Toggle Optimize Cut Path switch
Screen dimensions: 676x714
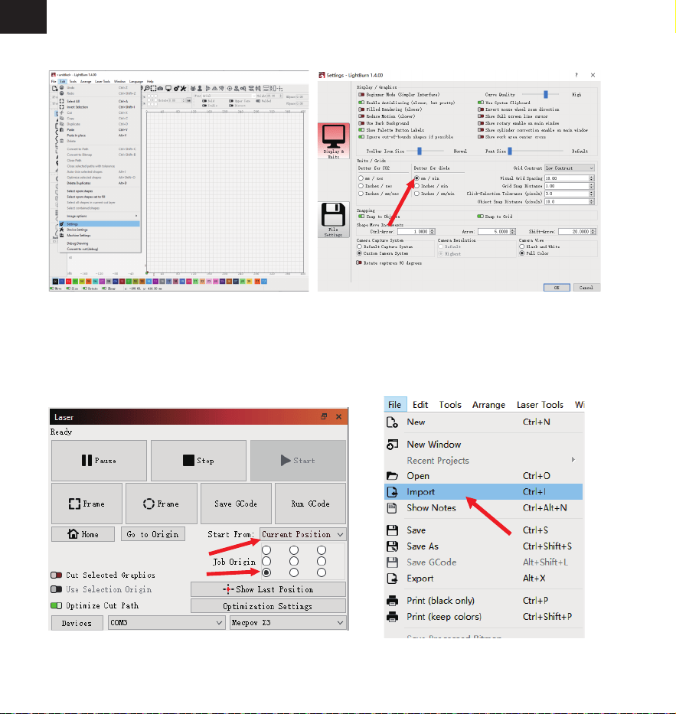tap(56, 605)
